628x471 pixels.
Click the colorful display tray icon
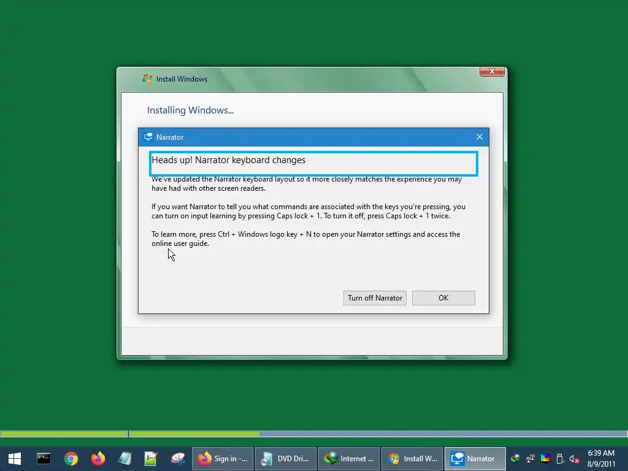tap(545, 459)
